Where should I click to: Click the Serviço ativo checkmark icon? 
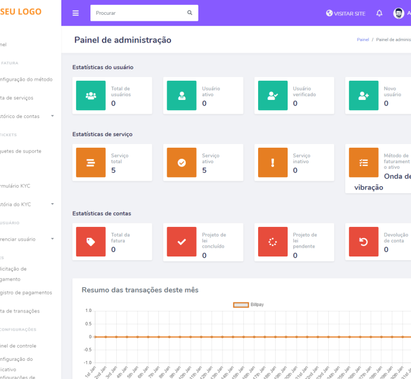[181, 163]
